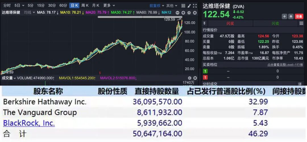
Task: Click the green MA30: 74.27 label
Action: click(x=123, y=12)
